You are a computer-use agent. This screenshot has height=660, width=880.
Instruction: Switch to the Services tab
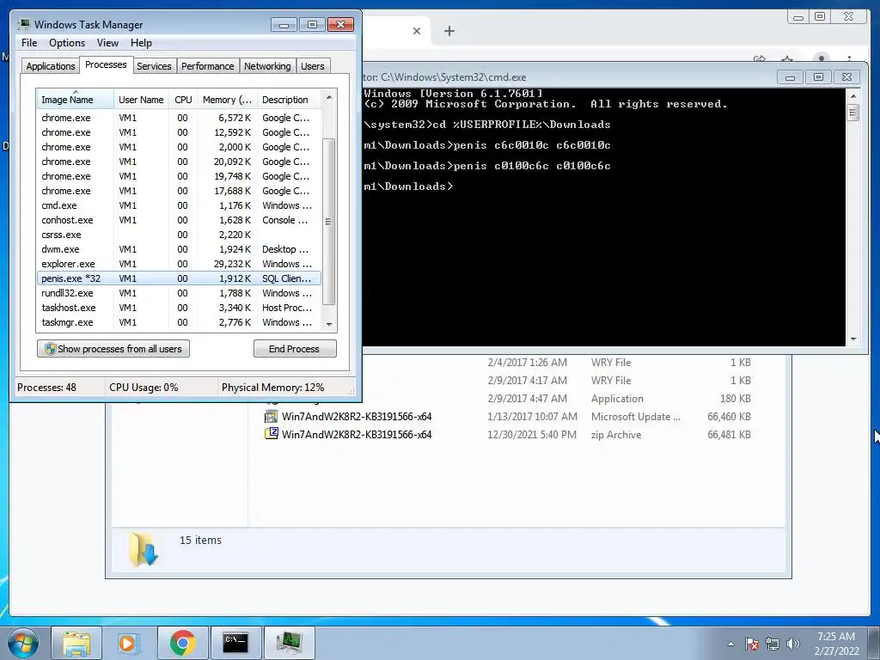click(x=154, y=66)
